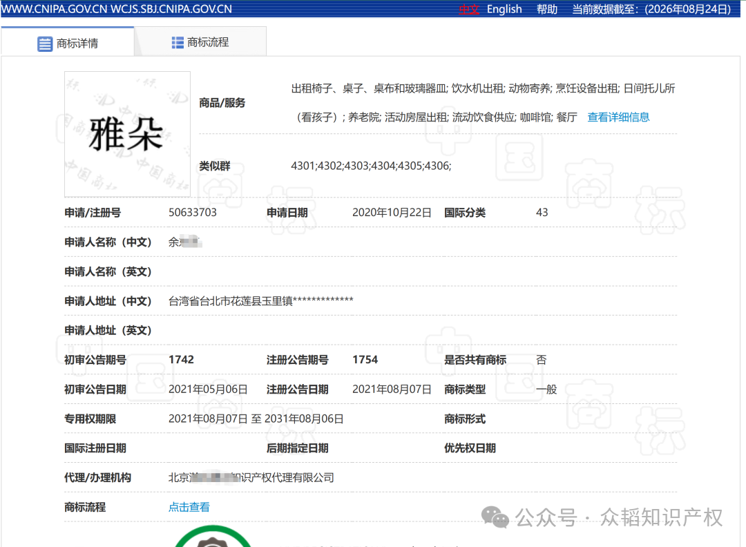Select preliminary announcement date 2021年05月06日
The width and height of the screenshot is (746, 547).
click(208, 389)
